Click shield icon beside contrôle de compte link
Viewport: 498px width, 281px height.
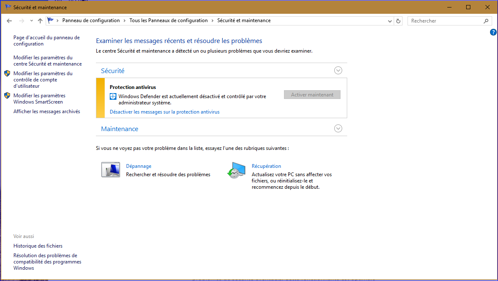click(7, 73)
